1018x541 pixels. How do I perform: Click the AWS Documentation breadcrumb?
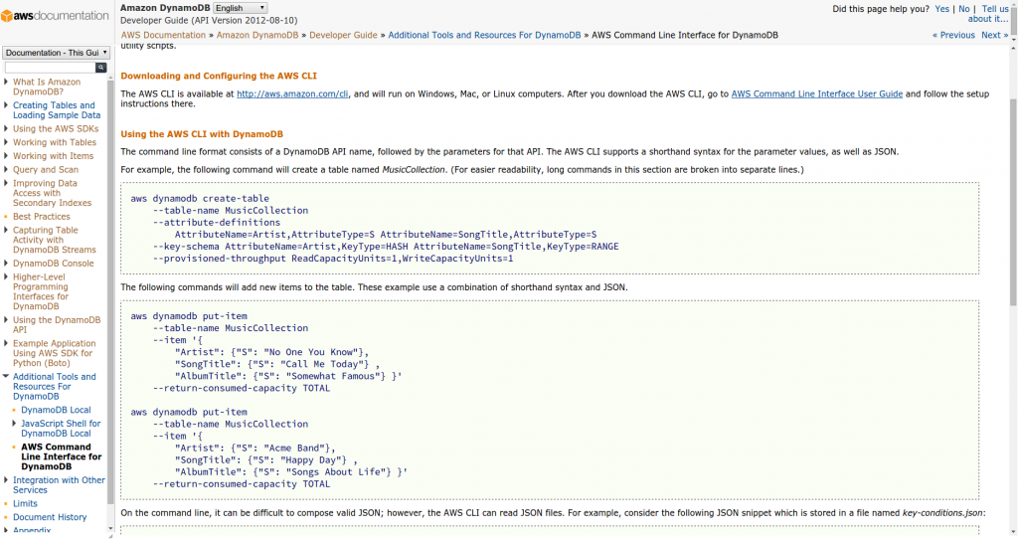pos(163,35)
